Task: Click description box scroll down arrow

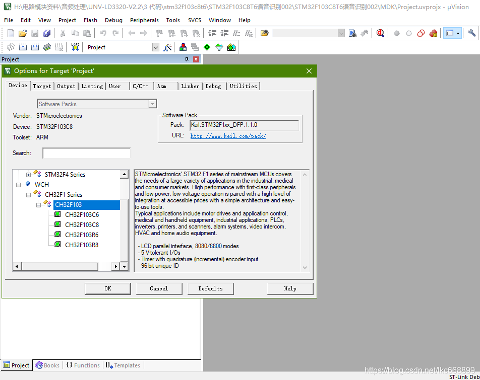Action: pos(305,268)
